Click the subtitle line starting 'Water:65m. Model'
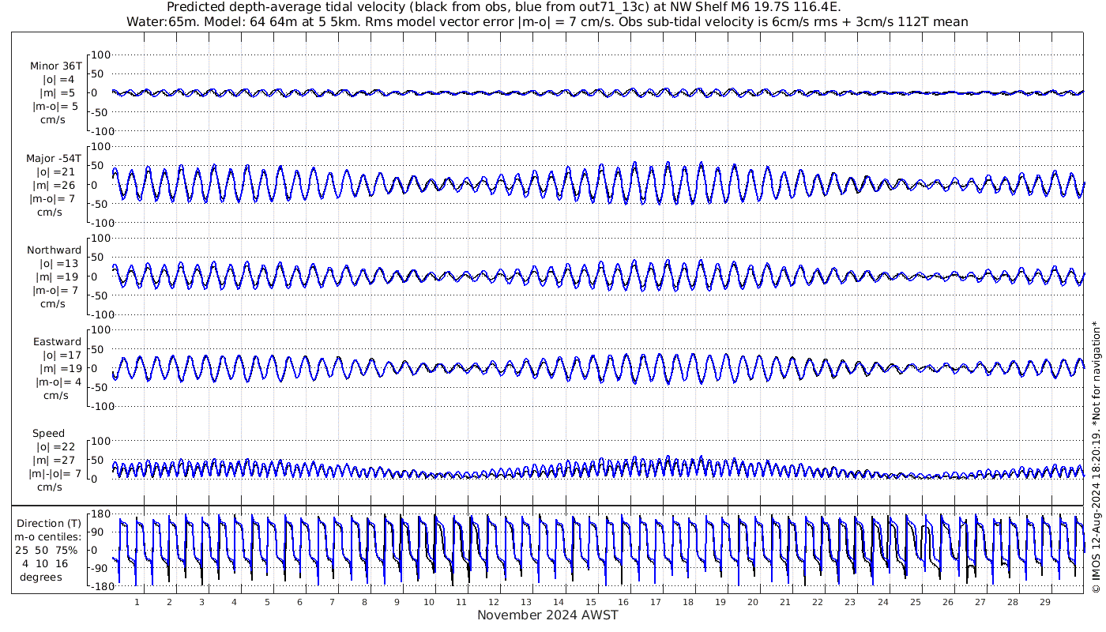This screenshot has height=632, width=1106. coord(547,21)
